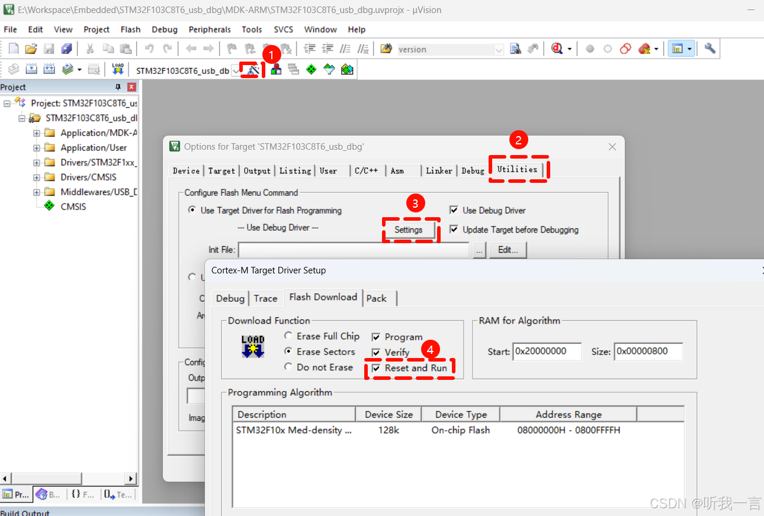764x516 pixels.
Task: Toggle the Use Debug Driver checkbox
Action: 454,210
